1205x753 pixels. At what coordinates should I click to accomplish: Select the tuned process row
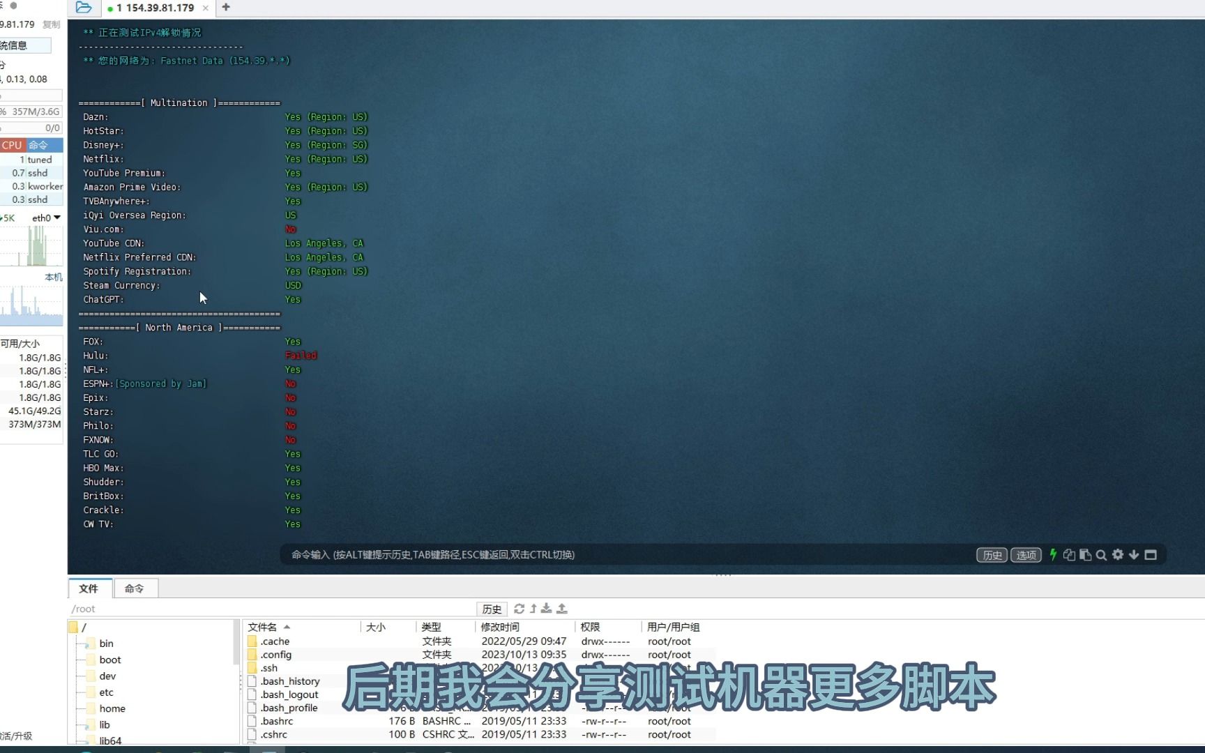[x=31, y=160]
